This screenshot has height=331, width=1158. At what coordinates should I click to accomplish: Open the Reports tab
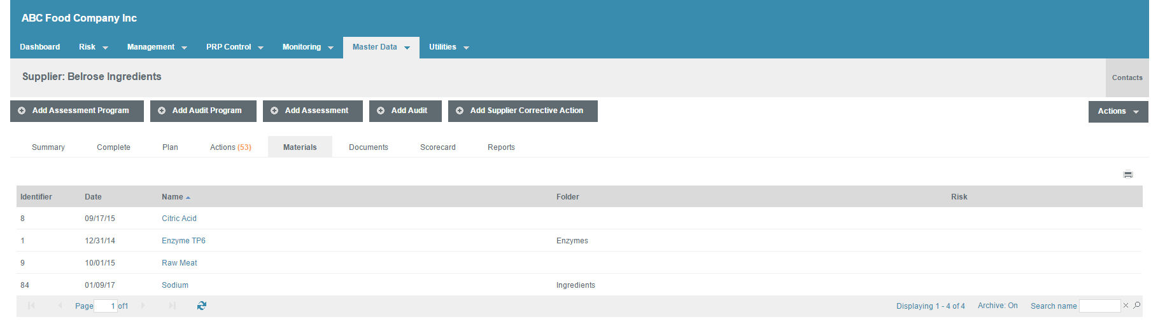tap(501, 147)
